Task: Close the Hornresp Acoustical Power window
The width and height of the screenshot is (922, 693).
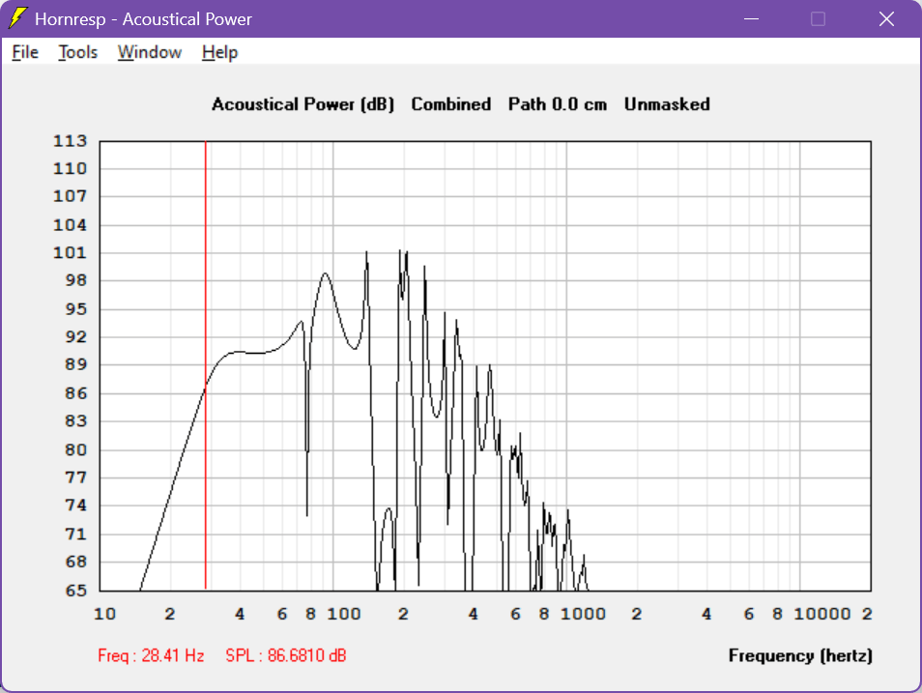Action: (886, 18)
